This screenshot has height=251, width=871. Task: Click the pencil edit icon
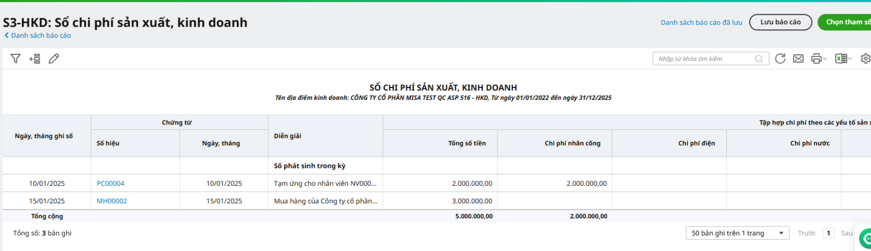click(x=54, y=59)
